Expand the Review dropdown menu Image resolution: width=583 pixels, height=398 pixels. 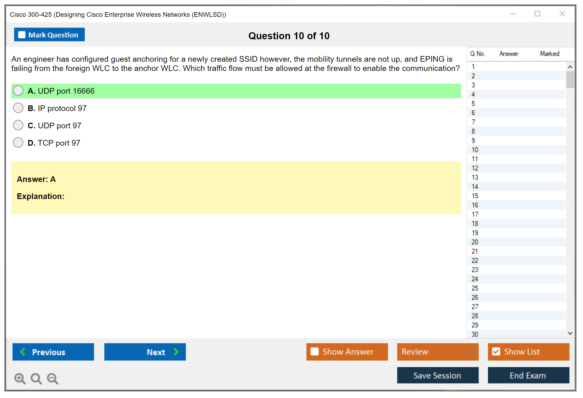pos(470,352)
